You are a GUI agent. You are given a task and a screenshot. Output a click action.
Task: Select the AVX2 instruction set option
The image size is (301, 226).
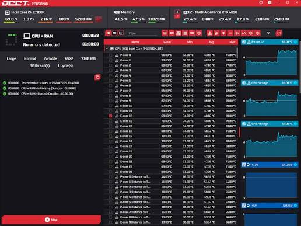[x=69, y=58]
